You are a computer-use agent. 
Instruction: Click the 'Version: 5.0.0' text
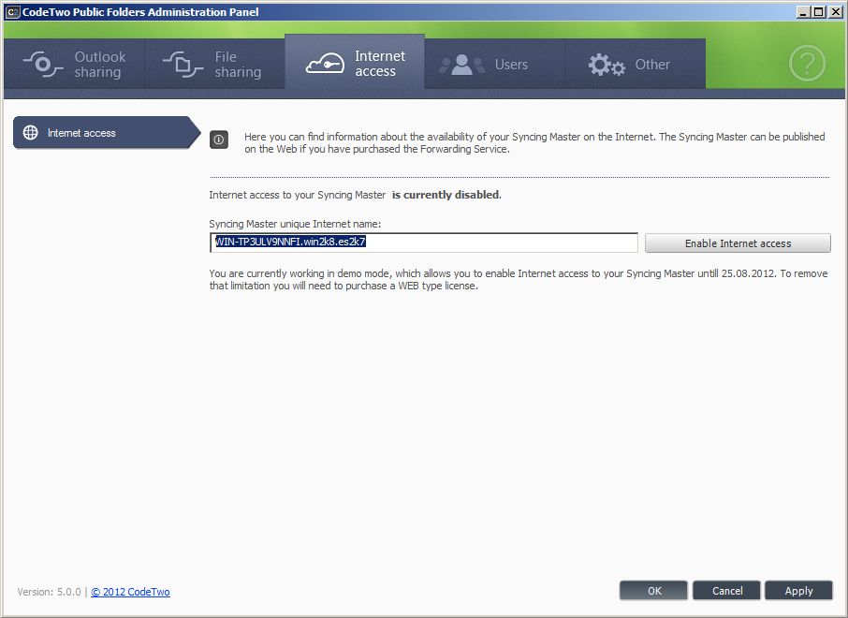pyautogui.click(x=50, y=592)
